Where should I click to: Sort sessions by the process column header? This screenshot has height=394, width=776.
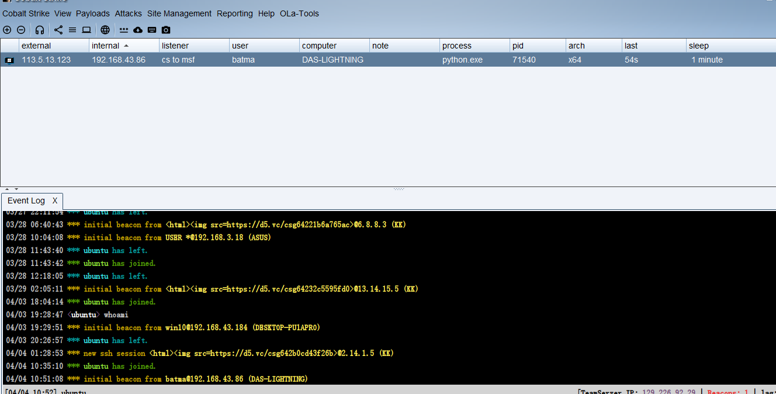(x=474, y=46)
